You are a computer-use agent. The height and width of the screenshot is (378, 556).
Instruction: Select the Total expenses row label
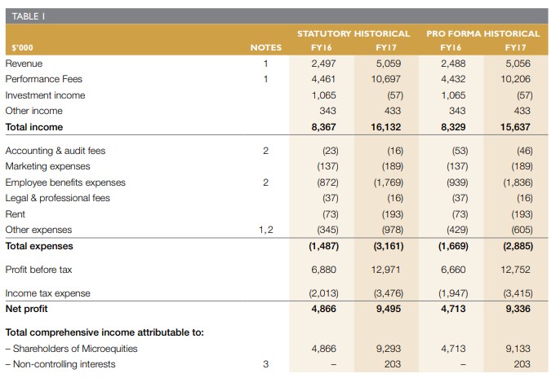(39, 246)
